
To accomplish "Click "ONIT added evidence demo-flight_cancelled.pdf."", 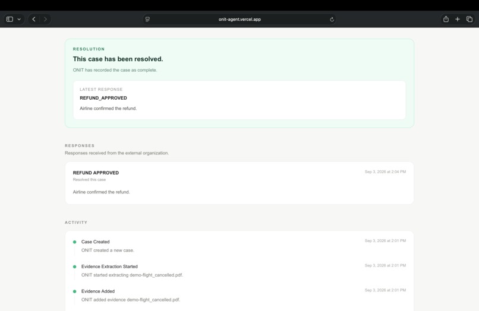I will pos(131,300).
